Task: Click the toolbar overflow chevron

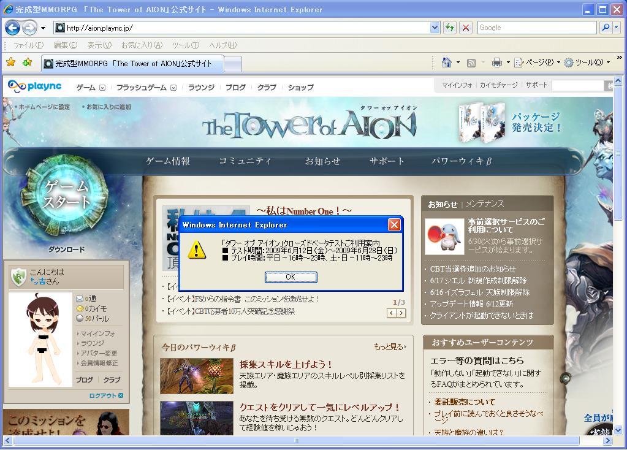Action: (x=620, y=58)
